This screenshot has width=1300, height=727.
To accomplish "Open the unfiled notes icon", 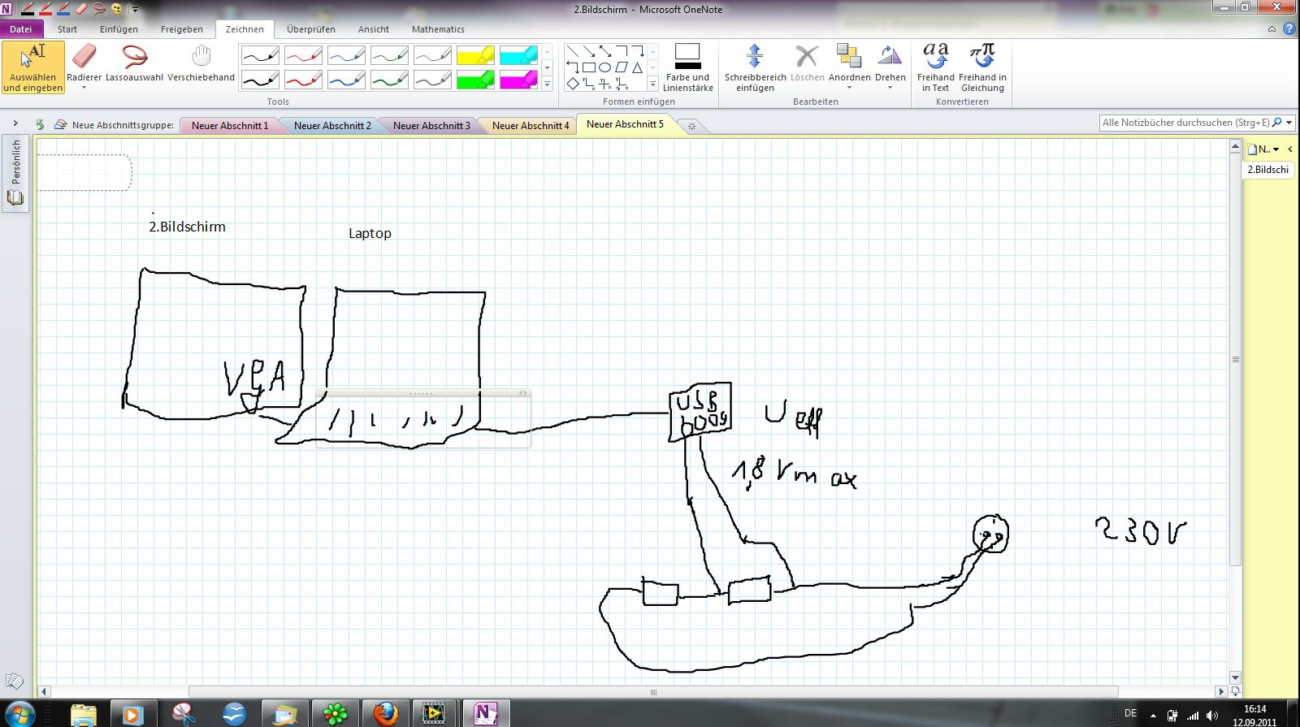I will 14,681.
